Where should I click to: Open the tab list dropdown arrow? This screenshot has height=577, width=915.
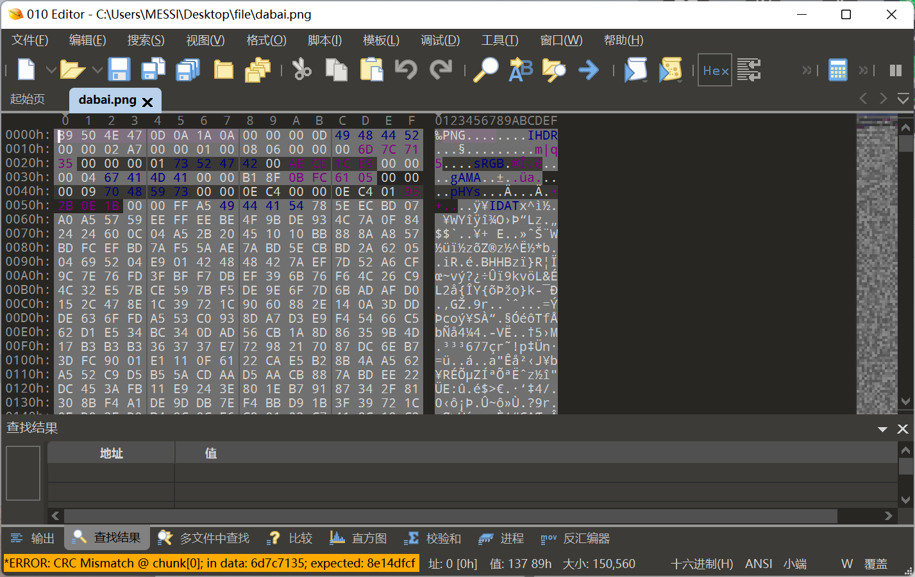tap(903, 99)
